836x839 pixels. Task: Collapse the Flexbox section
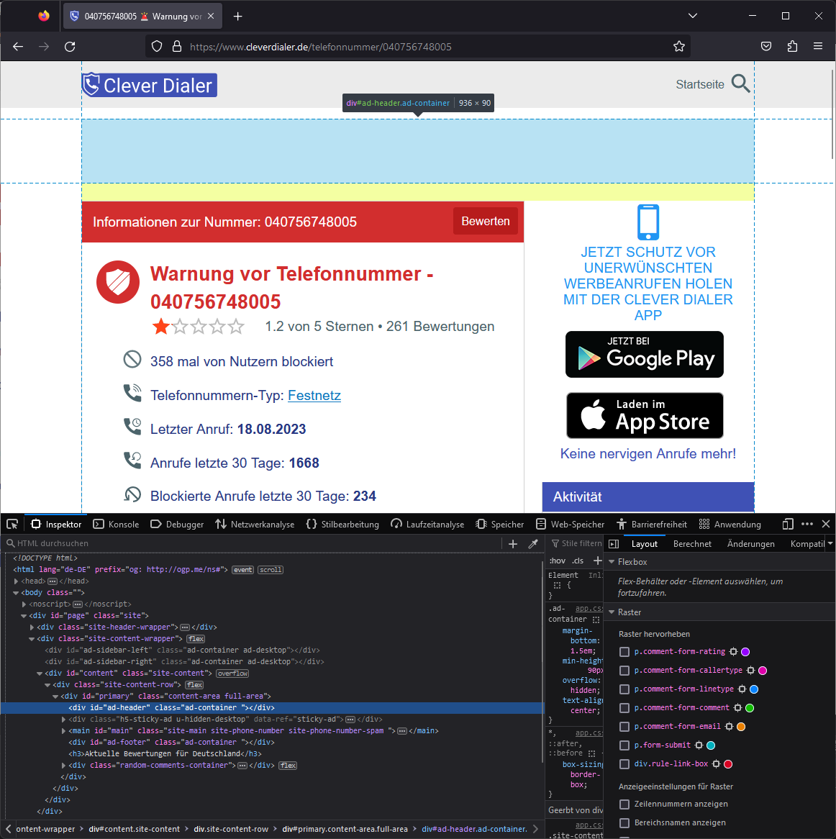tap(612, 562)
